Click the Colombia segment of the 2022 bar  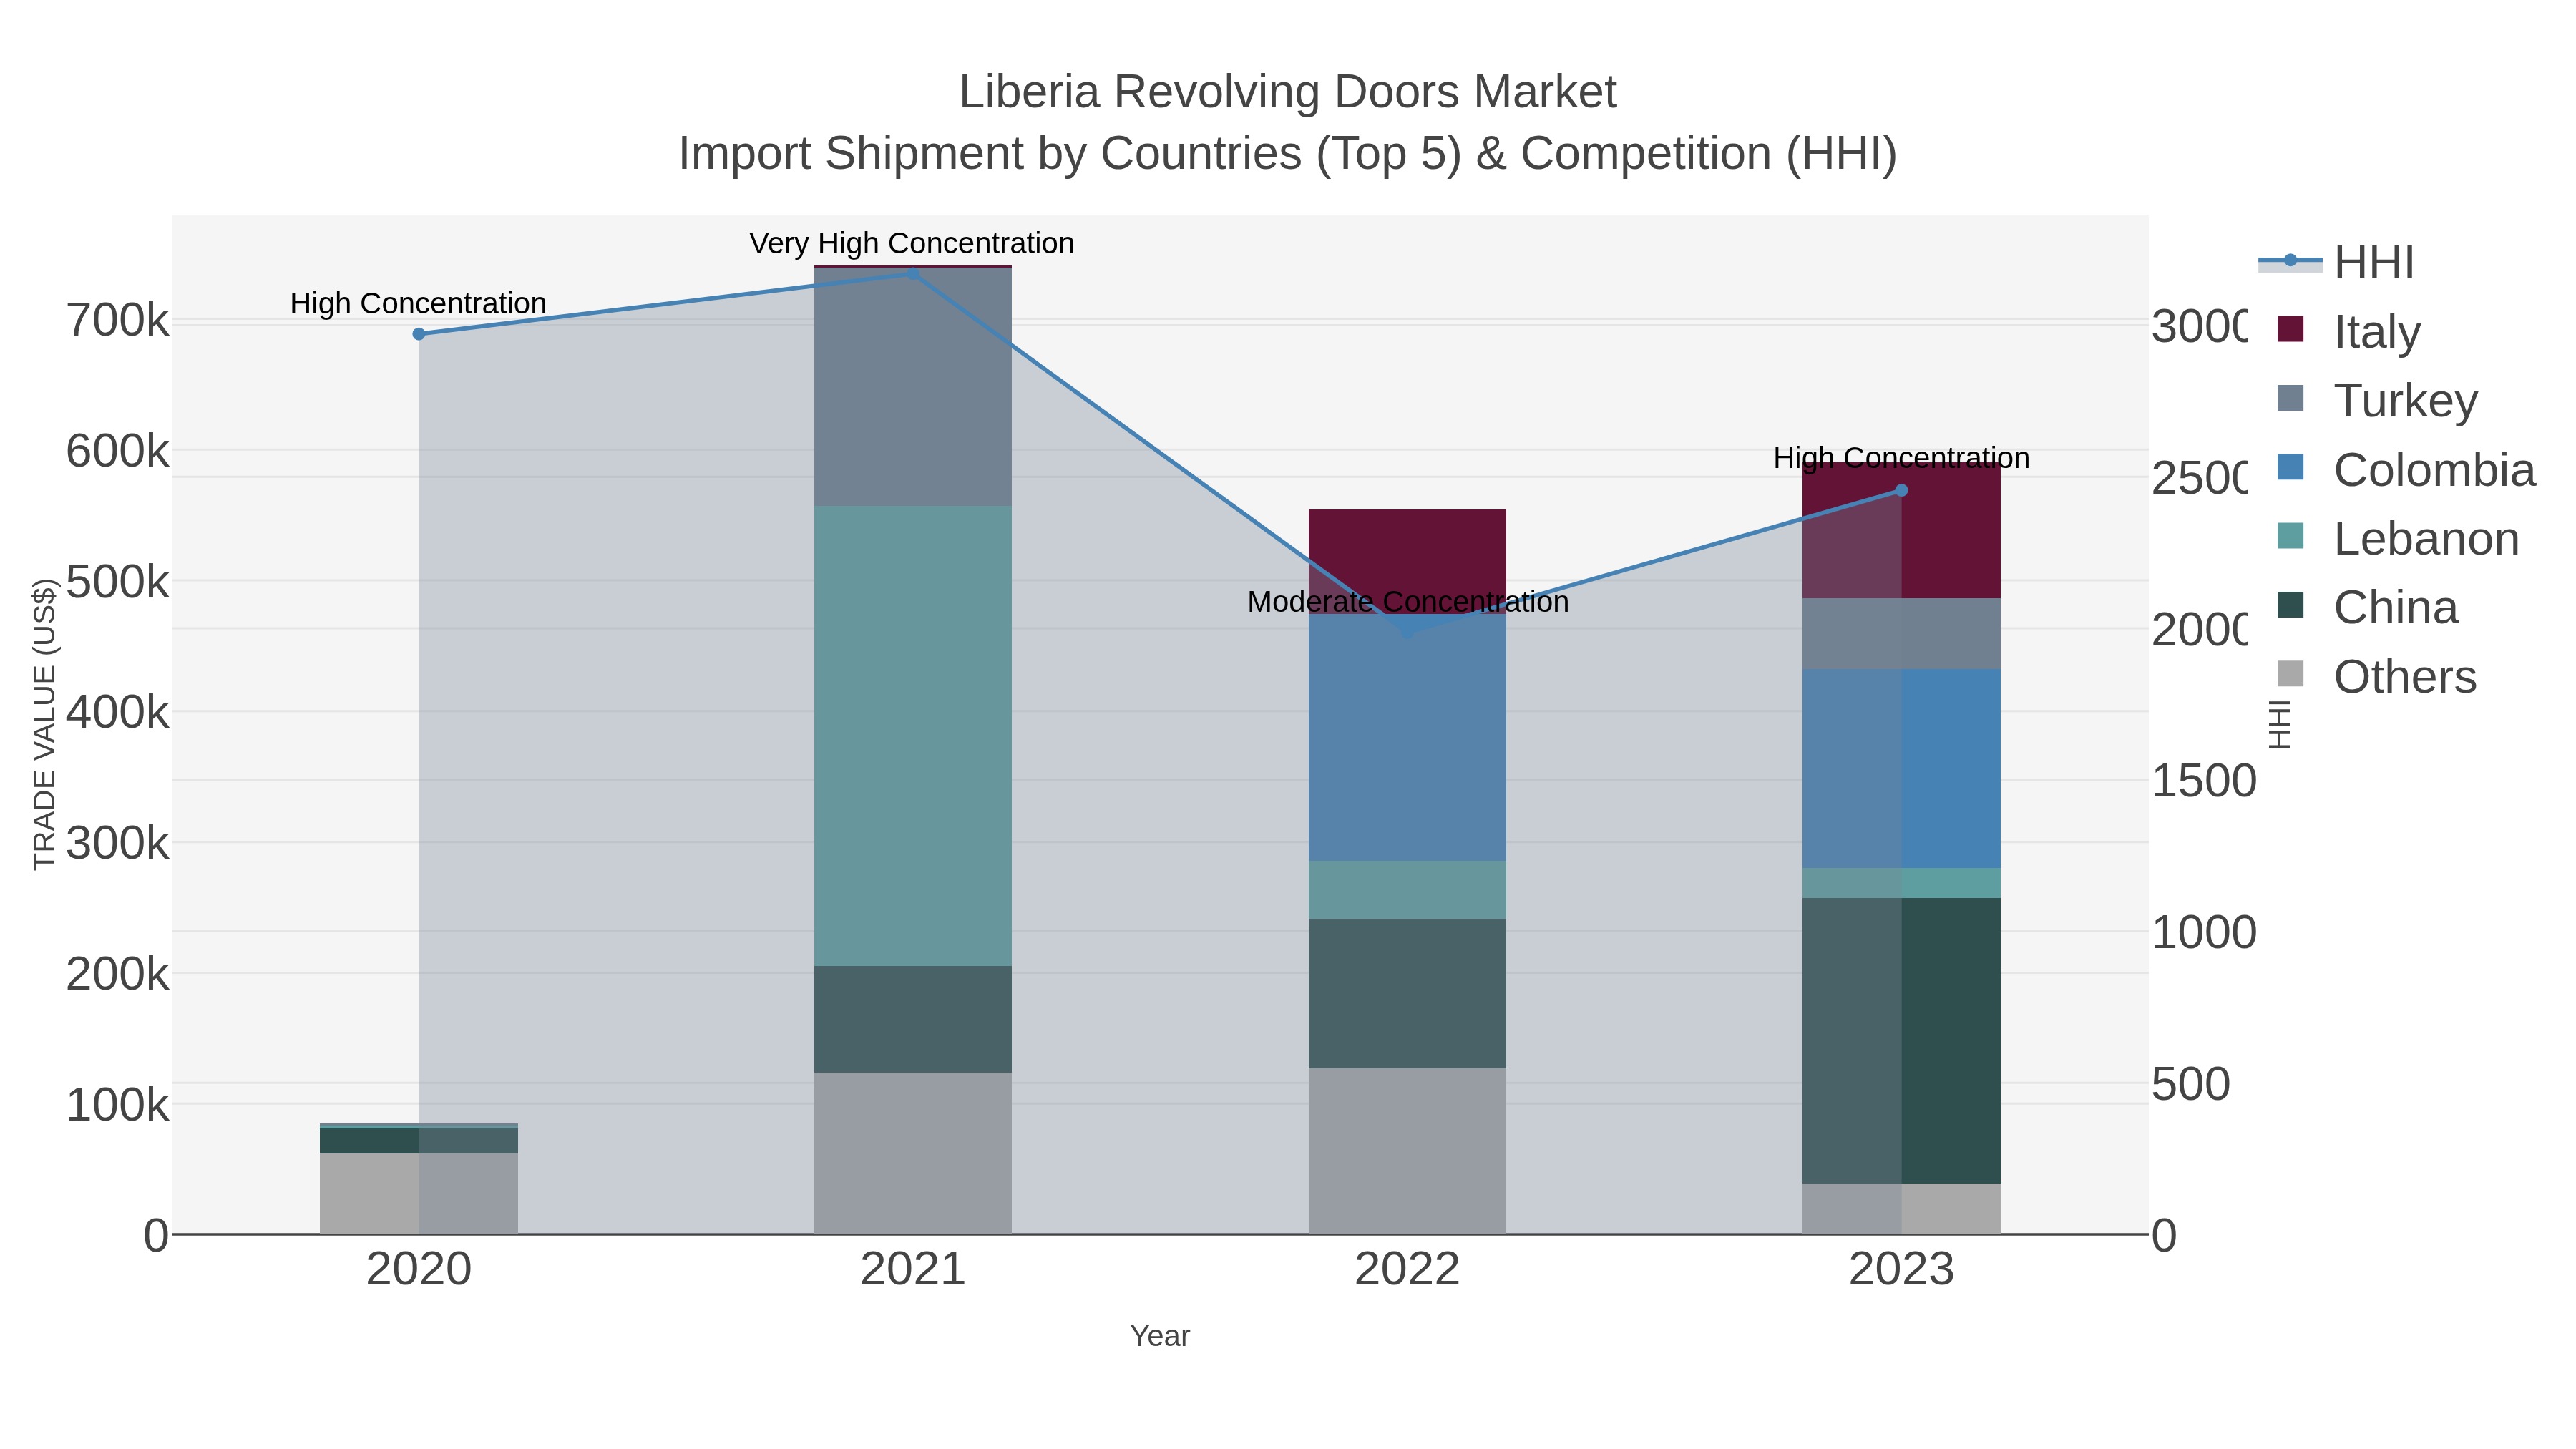point(1407,737)
